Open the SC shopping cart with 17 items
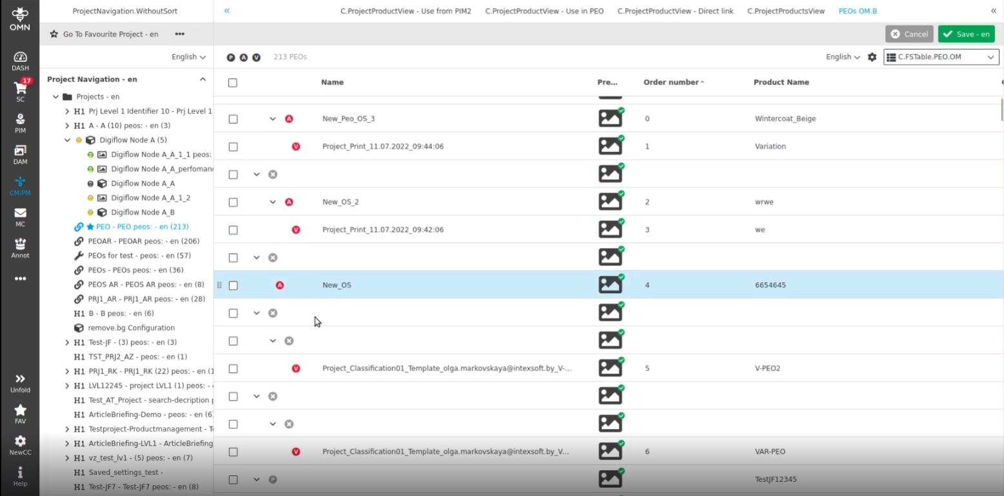Viewport: 1004px width, 496px height. tap(20, 91)
